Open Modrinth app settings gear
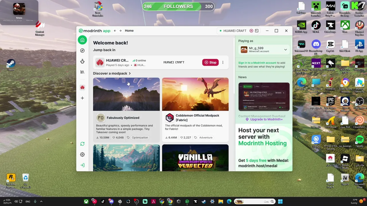This screenshot has height=206, width=367. coord(82,154)
